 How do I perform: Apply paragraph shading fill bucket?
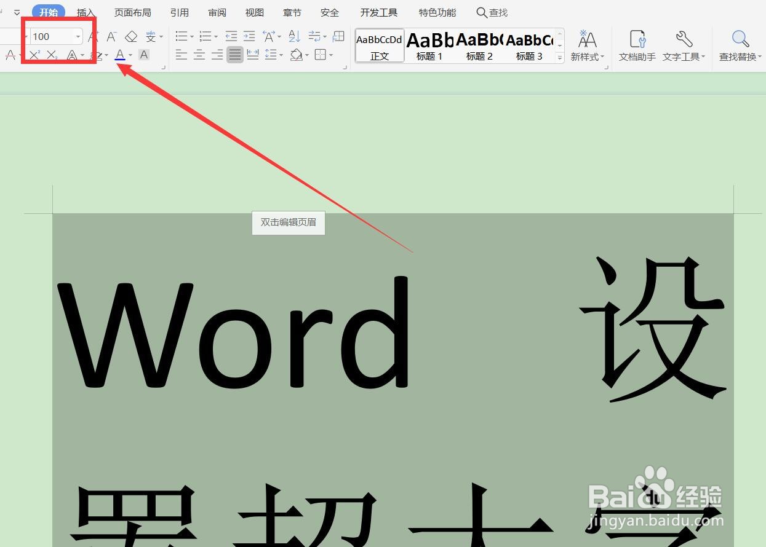297,55
